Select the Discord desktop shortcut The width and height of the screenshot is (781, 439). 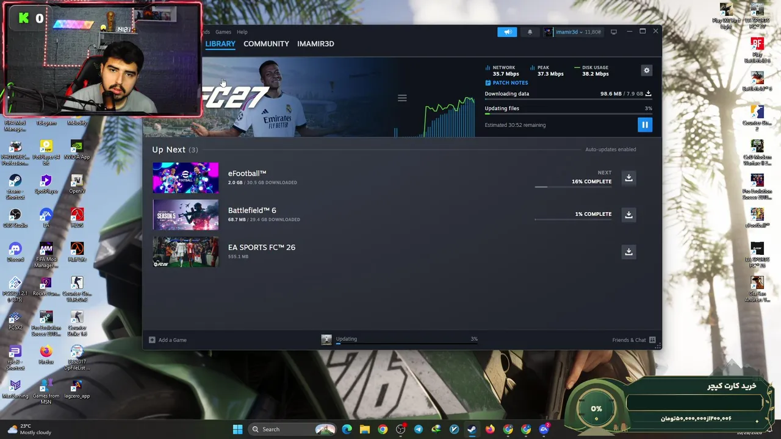(x=15, y=252)
